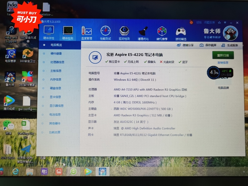Click the 电脑品牌 label

(223, 88)
